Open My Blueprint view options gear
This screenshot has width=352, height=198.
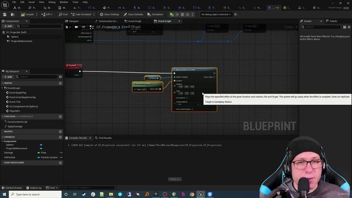60,77
